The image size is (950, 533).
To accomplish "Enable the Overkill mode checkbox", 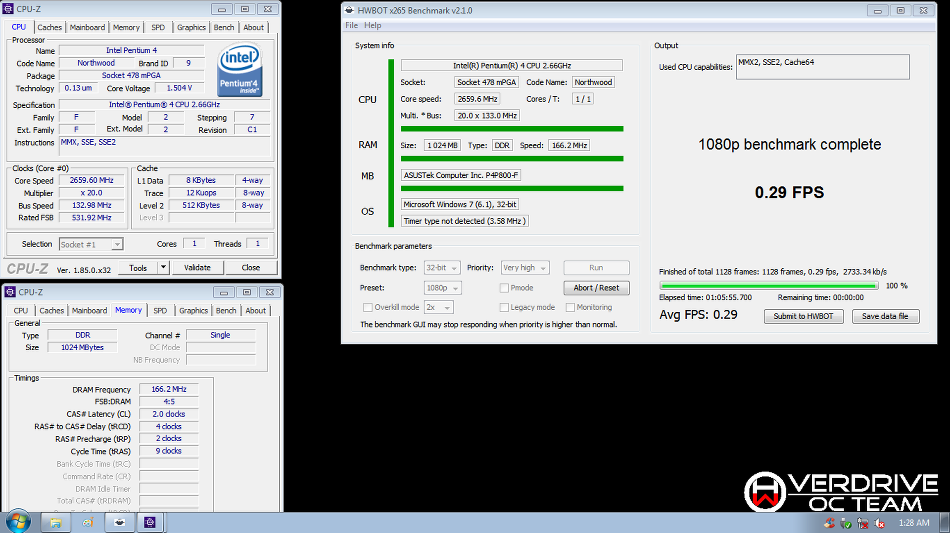I will tap(368, 307).
